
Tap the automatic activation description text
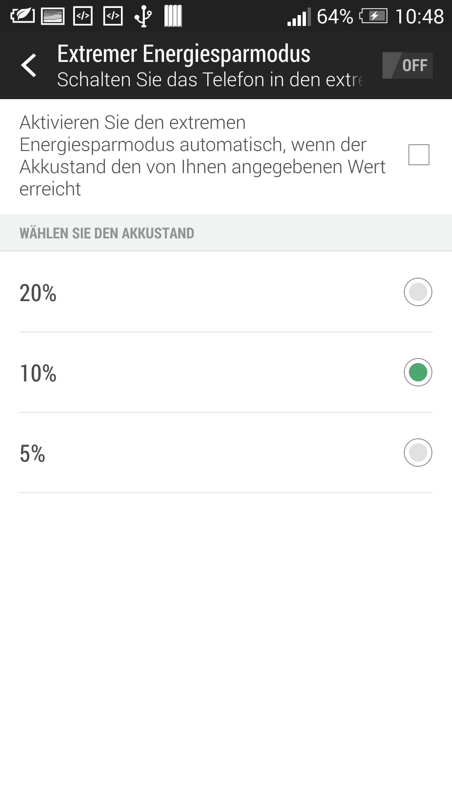(x=202, y=156)
